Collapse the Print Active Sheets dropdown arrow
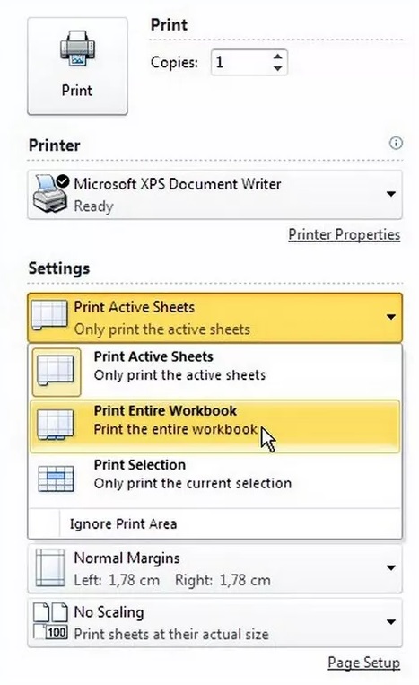419x685 pixels. 391,317
